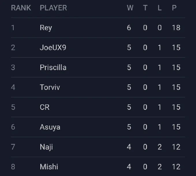Open player Rey's profile
The image size is (196, 176).
(46, 28)
